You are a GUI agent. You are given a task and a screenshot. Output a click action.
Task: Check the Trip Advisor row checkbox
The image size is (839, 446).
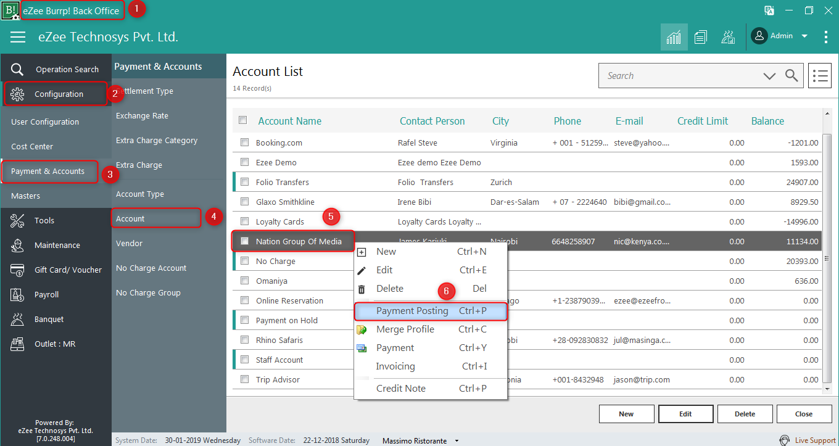pos(245,379)
